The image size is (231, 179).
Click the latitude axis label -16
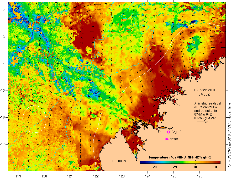[3, 117]
